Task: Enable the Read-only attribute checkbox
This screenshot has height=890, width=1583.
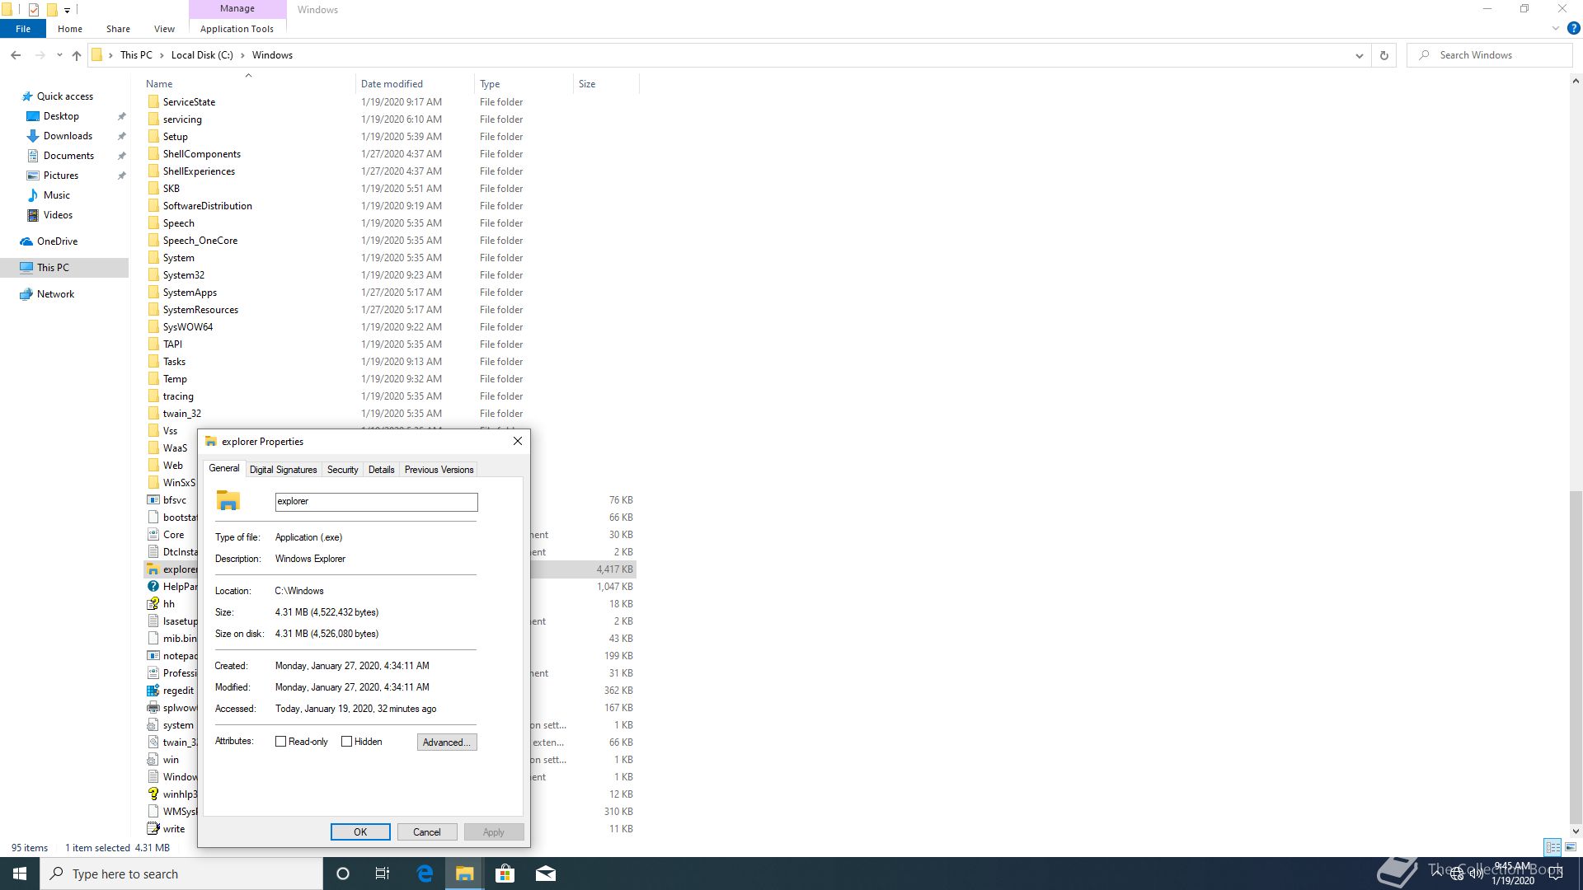Action: click(x=280, y=742)
